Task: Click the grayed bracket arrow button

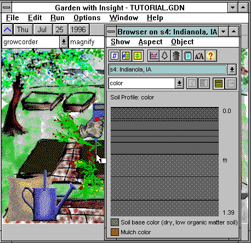Action: click(x=231, y=84)
